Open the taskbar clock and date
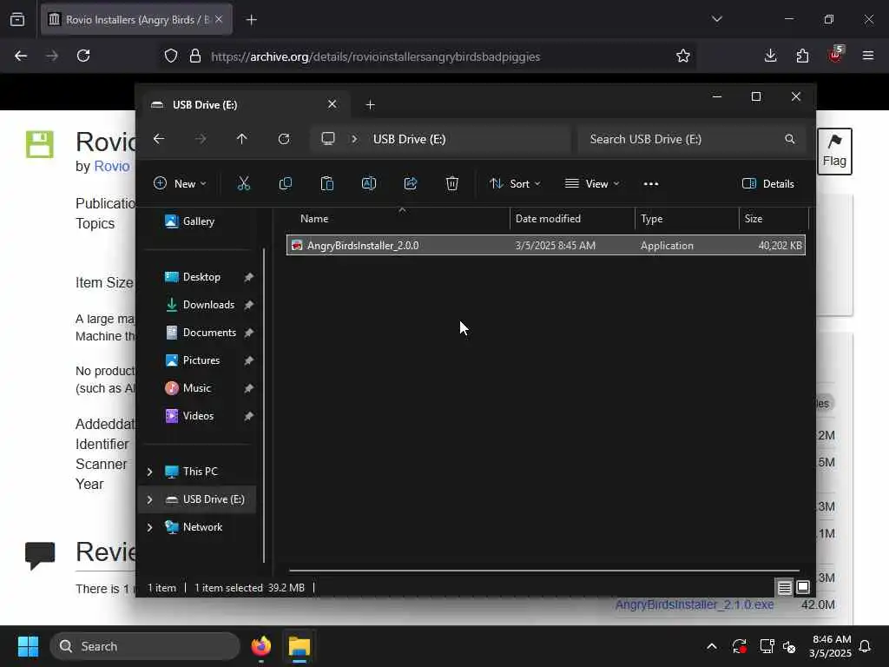 click(831, 646)
